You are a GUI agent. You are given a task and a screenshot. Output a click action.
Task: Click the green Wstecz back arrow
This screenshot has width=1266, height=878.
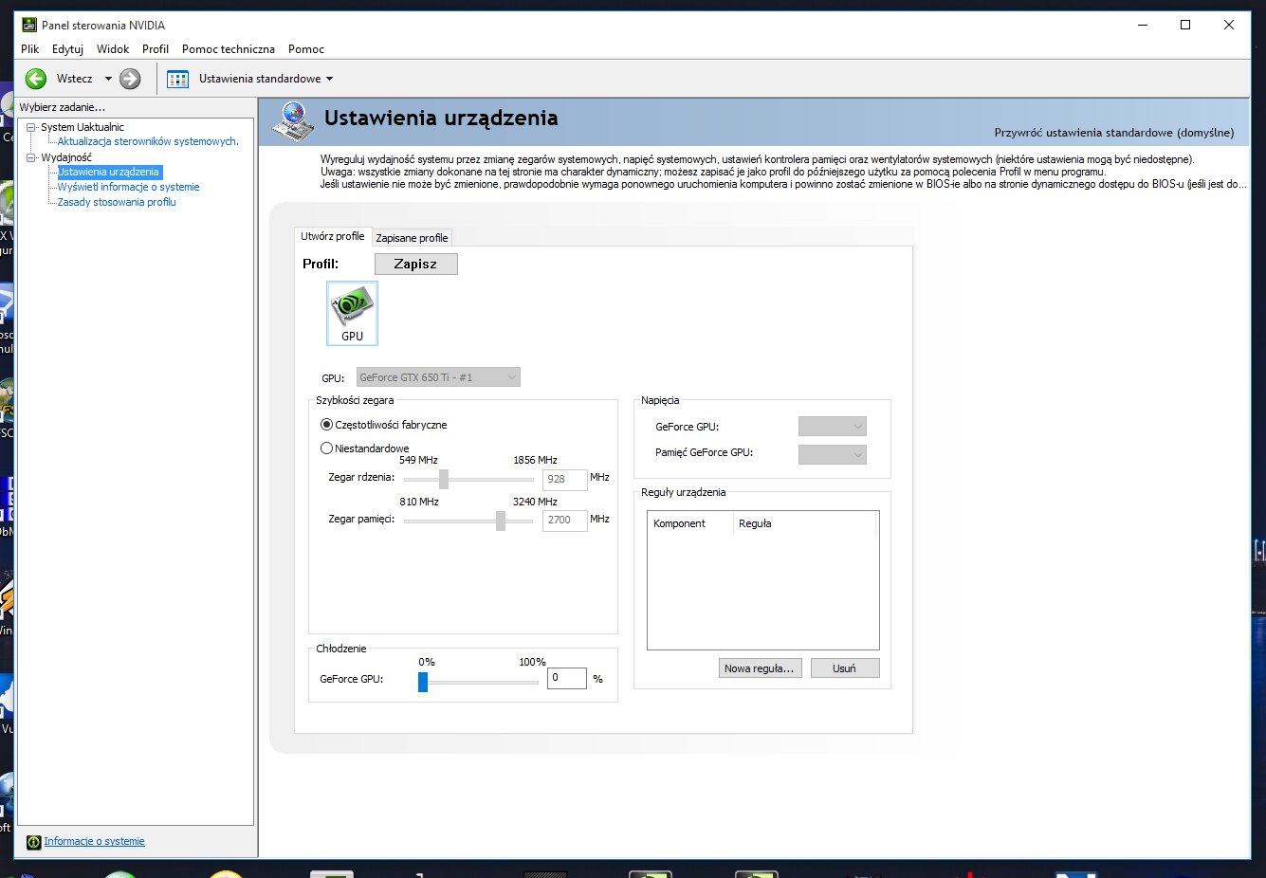click(x=36, y=79)
